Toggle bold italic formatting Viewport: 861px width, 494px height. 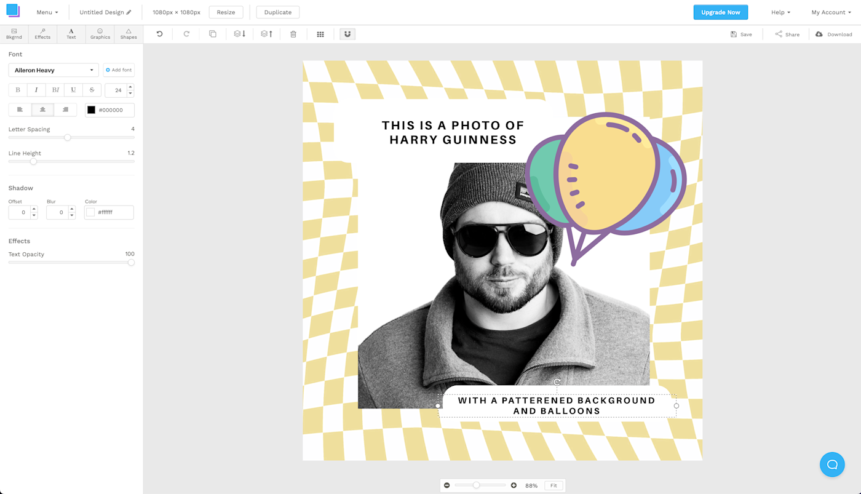[55, 90]
